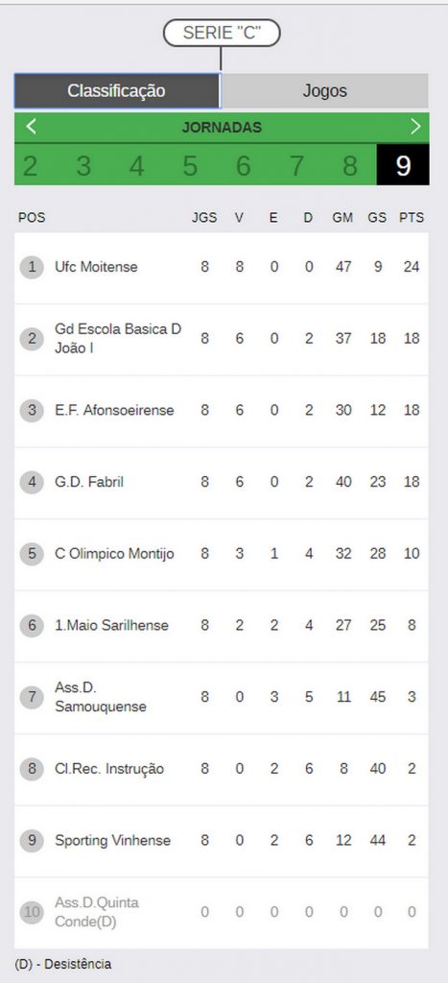Go to previous jornadas with left arrow
This screenshot has width=448, height=983.
click(x=31, y=128)
